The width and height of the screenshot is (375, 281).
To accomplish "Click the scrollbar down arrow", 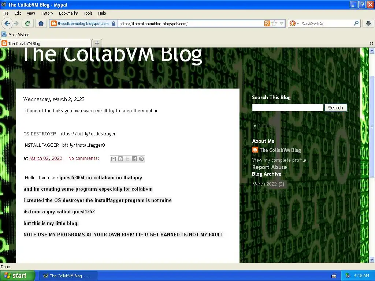I will [372, 260].
